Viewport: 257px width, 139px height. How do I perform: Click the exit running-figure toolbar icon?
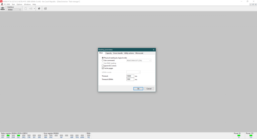[x=45, y=9]
